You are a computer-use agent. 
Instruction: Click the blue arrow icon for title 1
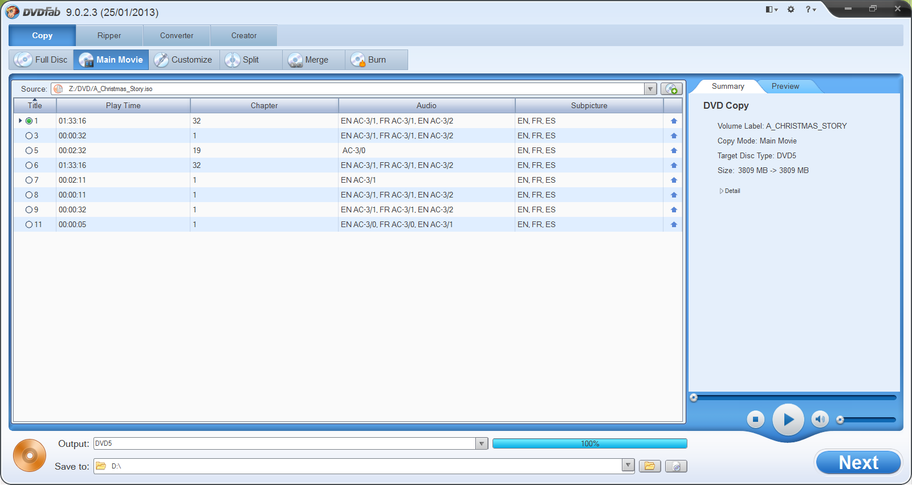click(x=674, y=121)
